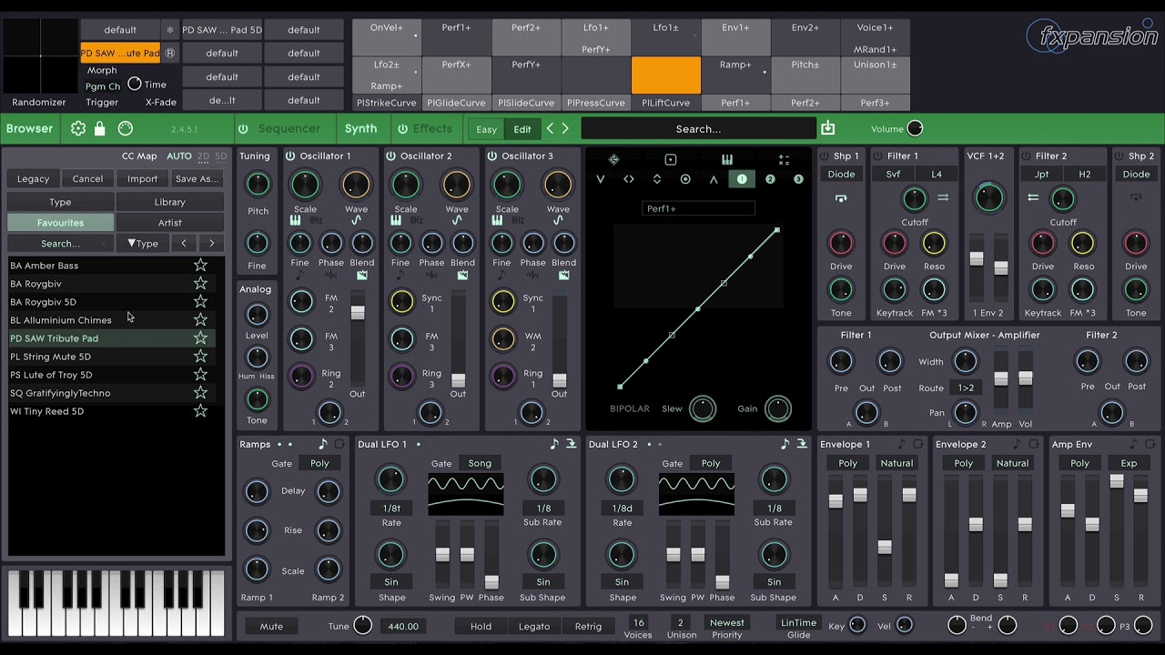Click the Mute button
The width and height of the screenshot is (1165, 655).
click(x=271, y=626)
